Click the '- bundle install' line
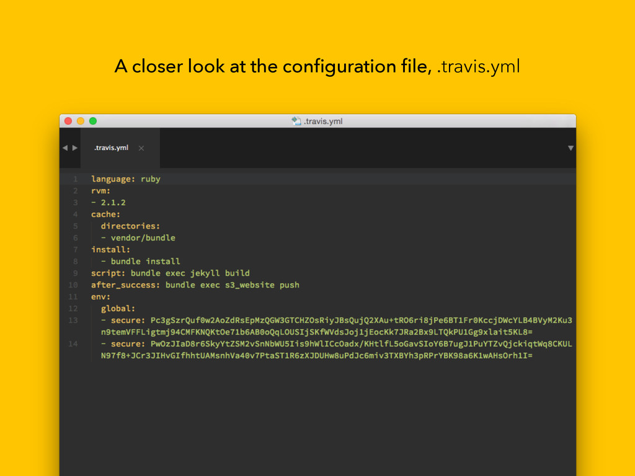The width and height of the screenshot is (635, 476). coord(141,261)
